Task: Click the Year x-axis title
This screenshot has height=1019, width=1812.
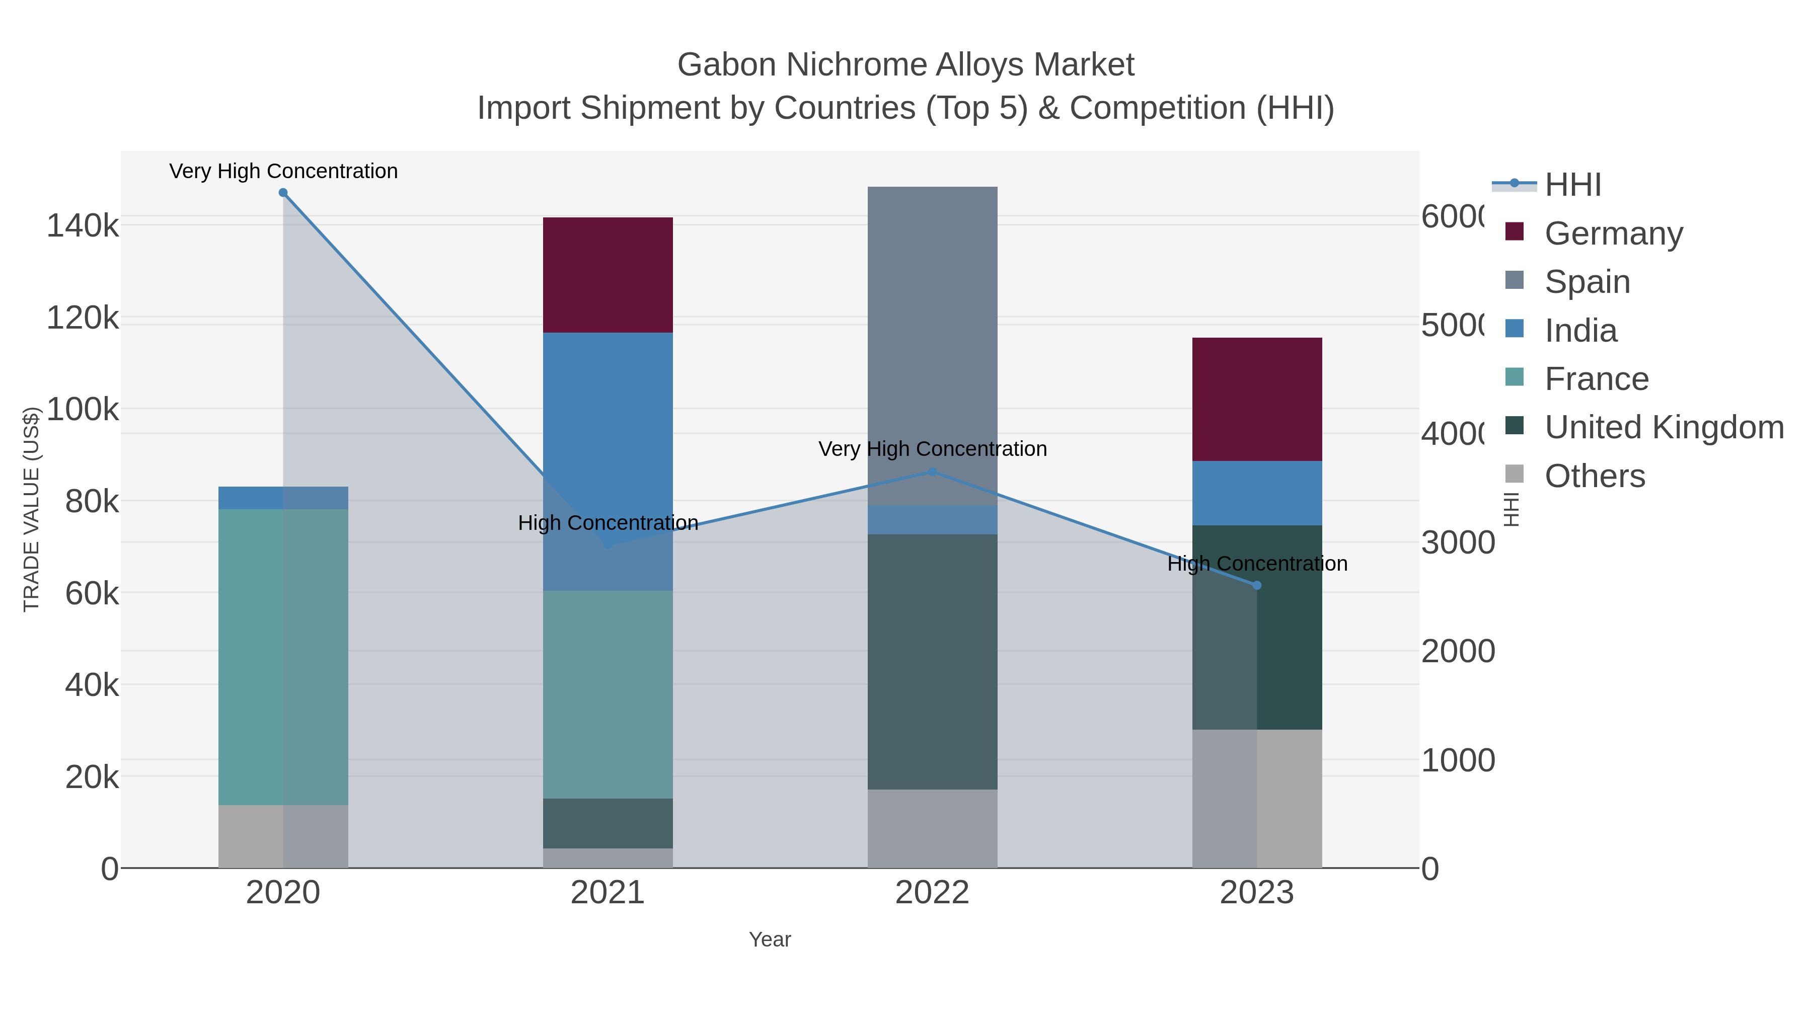Action: point(770,939)
